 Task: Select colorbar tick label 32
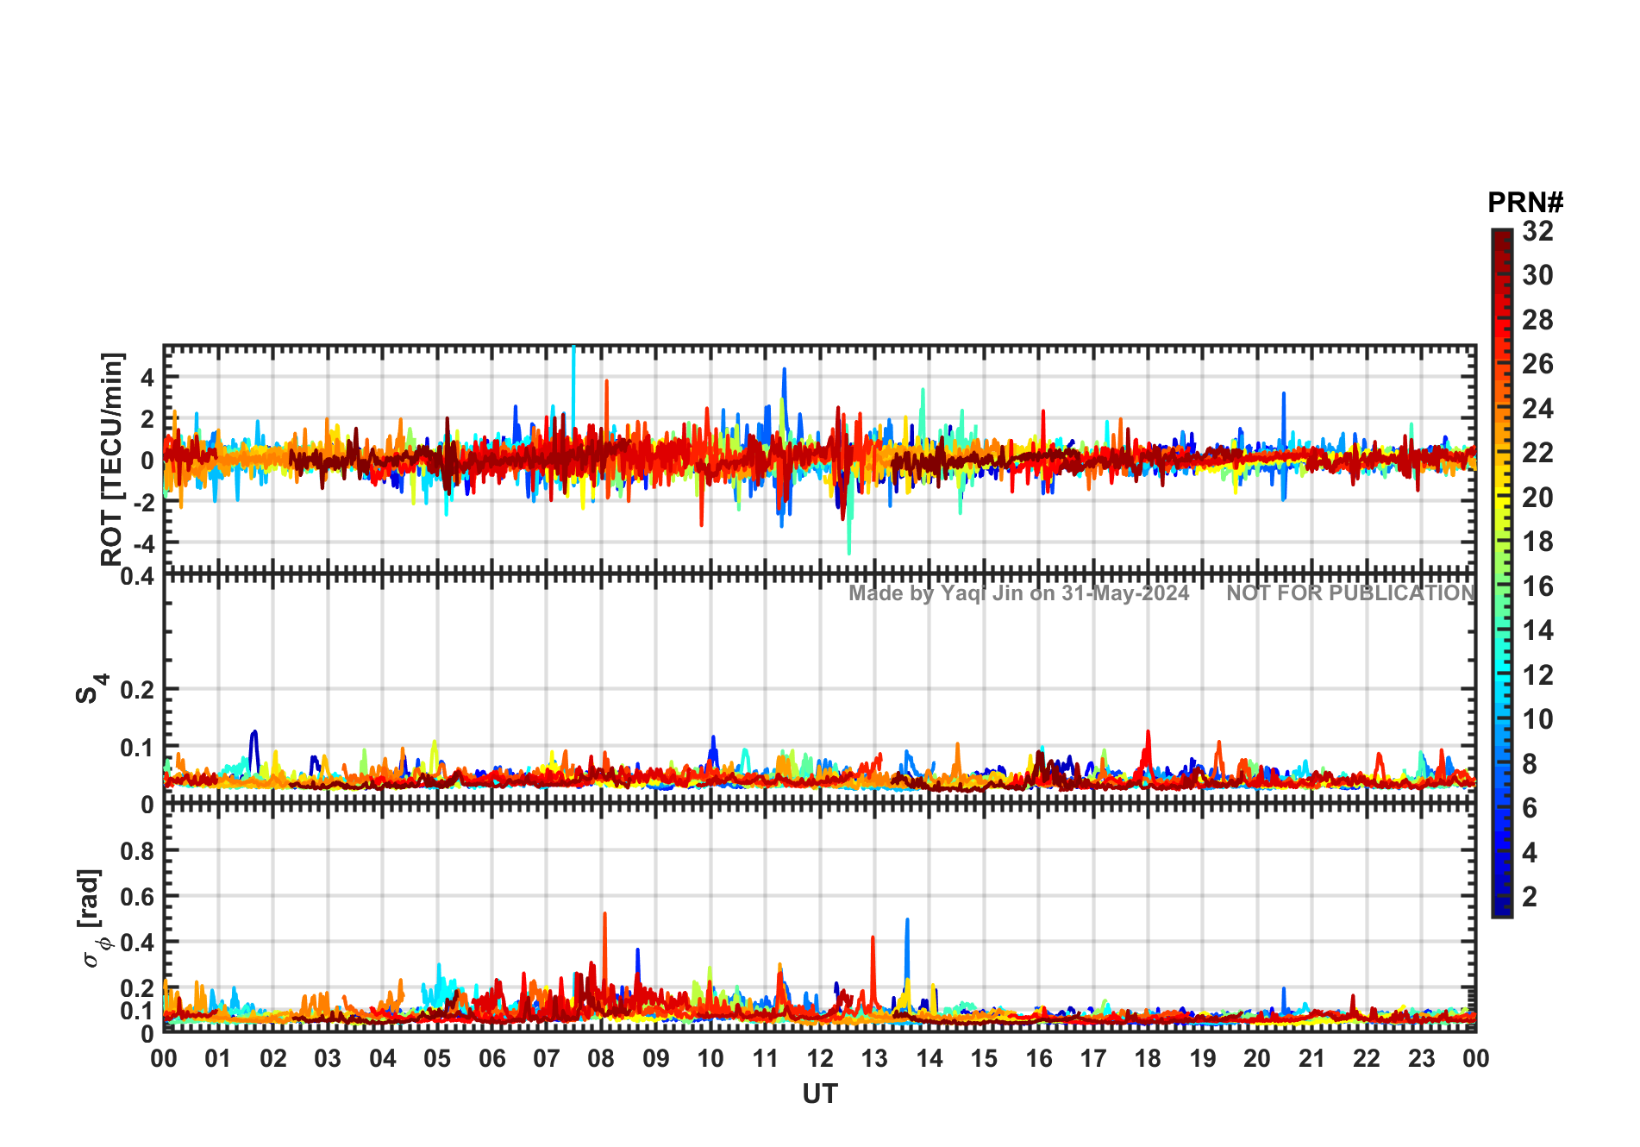[1537, 231]
